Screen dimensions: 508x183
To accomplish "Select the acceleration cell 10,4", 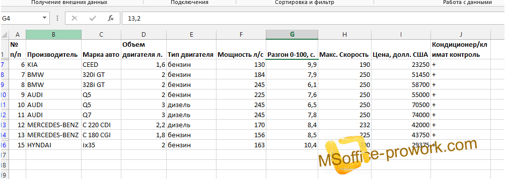I will tap(292, 145).
